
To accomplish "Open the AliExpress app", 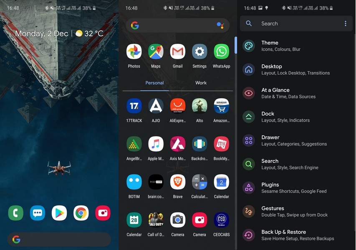I will click(x=177, y=106).
